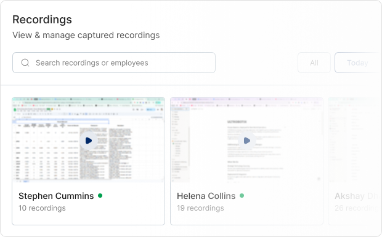Screen dimensions: 382x237
Task: Click the Helena Collins name
Action: [x=206, y=196]
